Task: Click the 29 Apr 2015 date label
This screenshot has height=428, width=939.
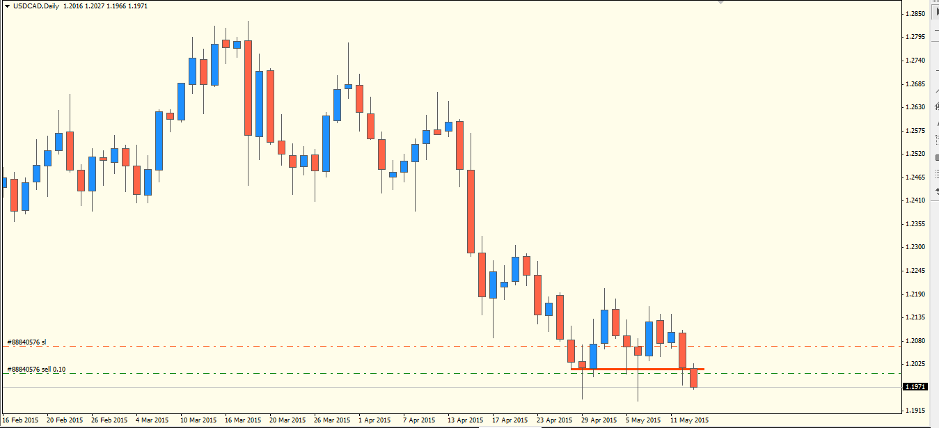Action: point(599,420)
